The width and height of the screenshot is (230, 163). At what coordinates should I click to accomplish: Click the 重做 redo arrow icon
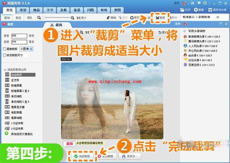tap(120, 18)
